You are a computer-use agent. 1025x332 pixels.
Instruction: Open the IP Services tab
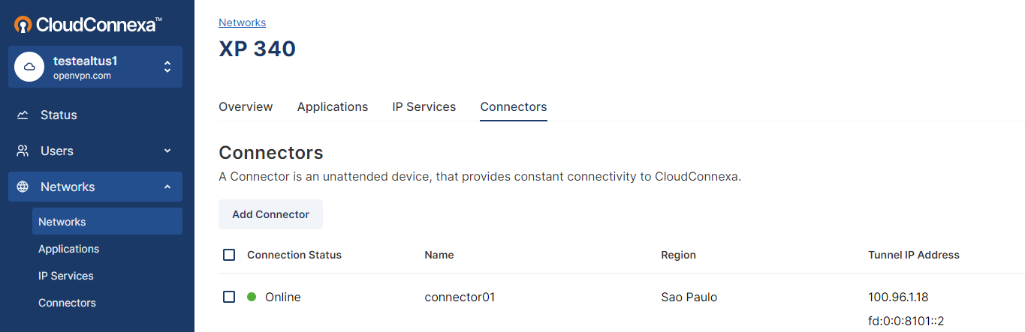tap(424, 106)
